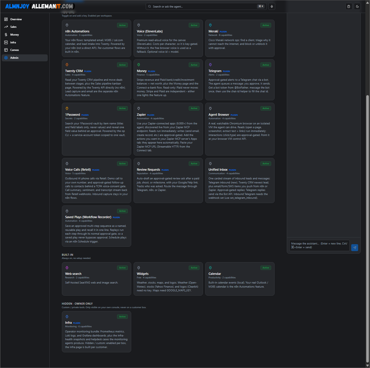370x368 pixels.
Task: Open the Overview page label in sidebar
Action: click(16, 19)
